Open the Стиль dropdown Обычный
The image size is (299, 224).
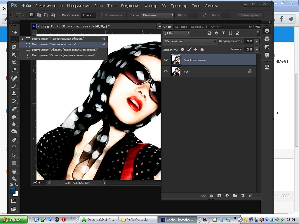tap(157, 15)
